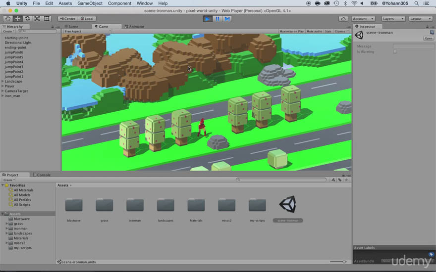
Task: Toggle the Stats overlay
Action: coord(328,31)
